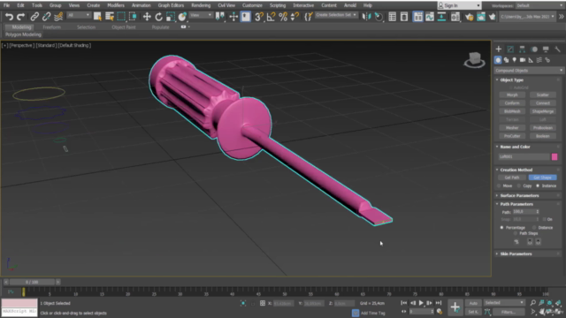Open the Graph Editors menu
Image resolution: width=566 pixels, height=318 pixels.
[x=171, y=5]
